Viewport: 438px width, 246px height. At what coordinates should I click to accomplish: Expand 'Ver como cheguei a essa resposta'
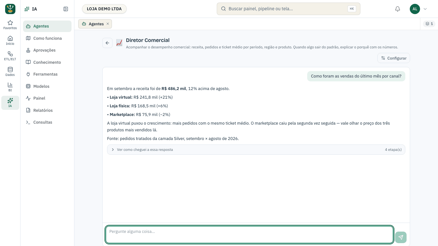[x=256, y=150]
